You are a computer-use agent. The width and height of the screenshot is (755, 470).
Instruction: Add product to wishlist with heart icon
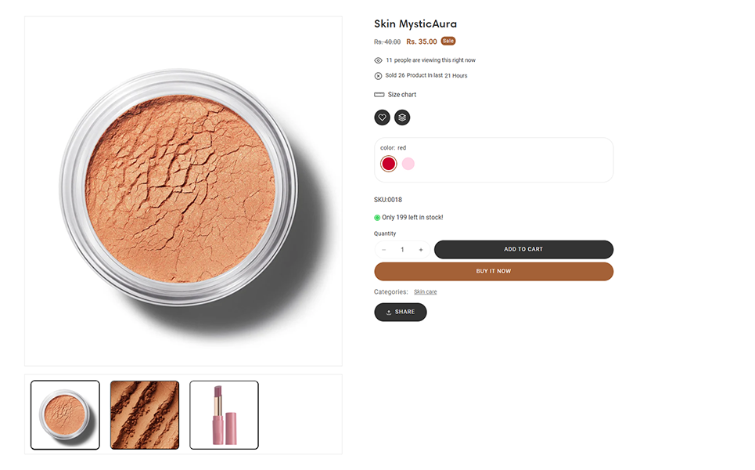pos(382,117)
